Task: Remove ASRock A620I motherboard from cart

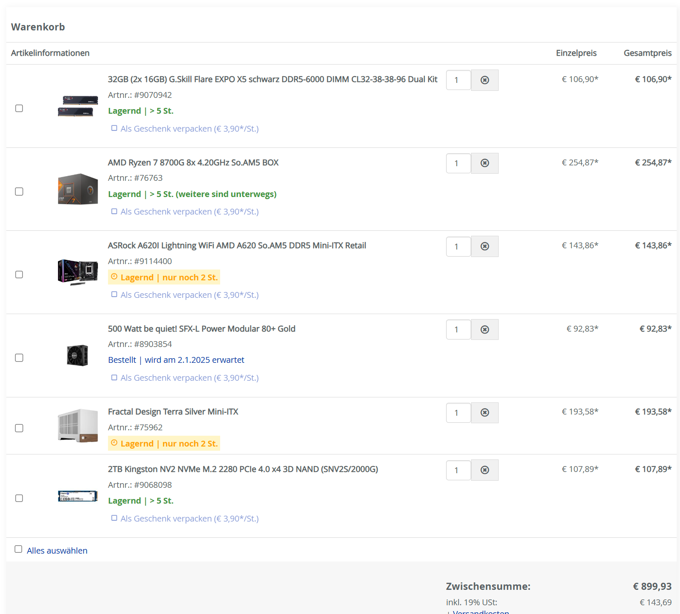Action: tap(484, 246)
